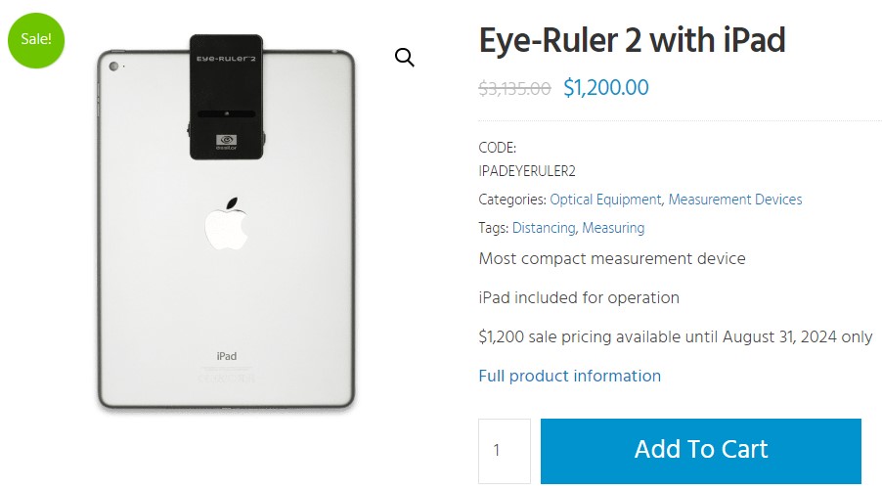This screenshot has height=491, width=882.
Task: Click the product title Eye-Ruler 2 with iPad
Action: 632,41
